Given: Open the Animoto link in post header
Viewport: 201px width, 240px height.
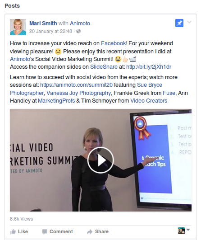Looking at the screenshot, I should [x=80, y=24].
